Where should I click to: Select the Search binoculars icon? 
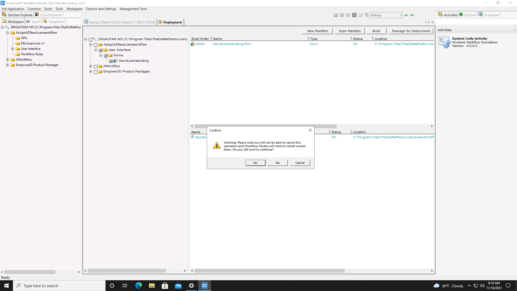click(x=29, y=21)
